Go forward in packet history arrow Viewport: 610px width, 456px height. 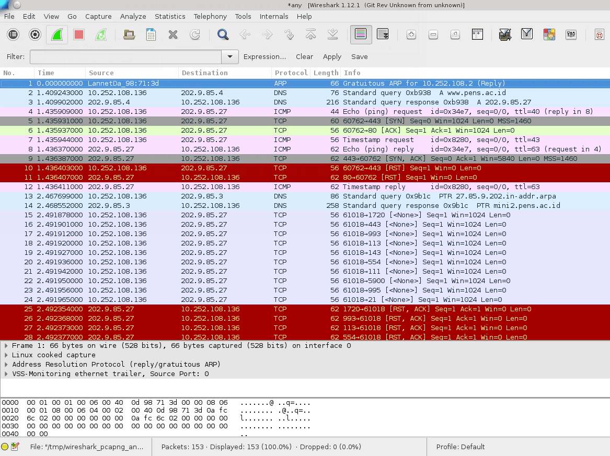[267, 34]
